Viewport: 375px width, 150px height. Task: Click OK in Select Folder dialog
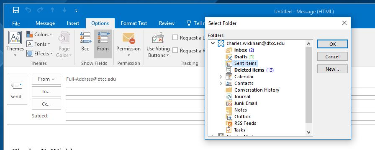click(332, 44)
